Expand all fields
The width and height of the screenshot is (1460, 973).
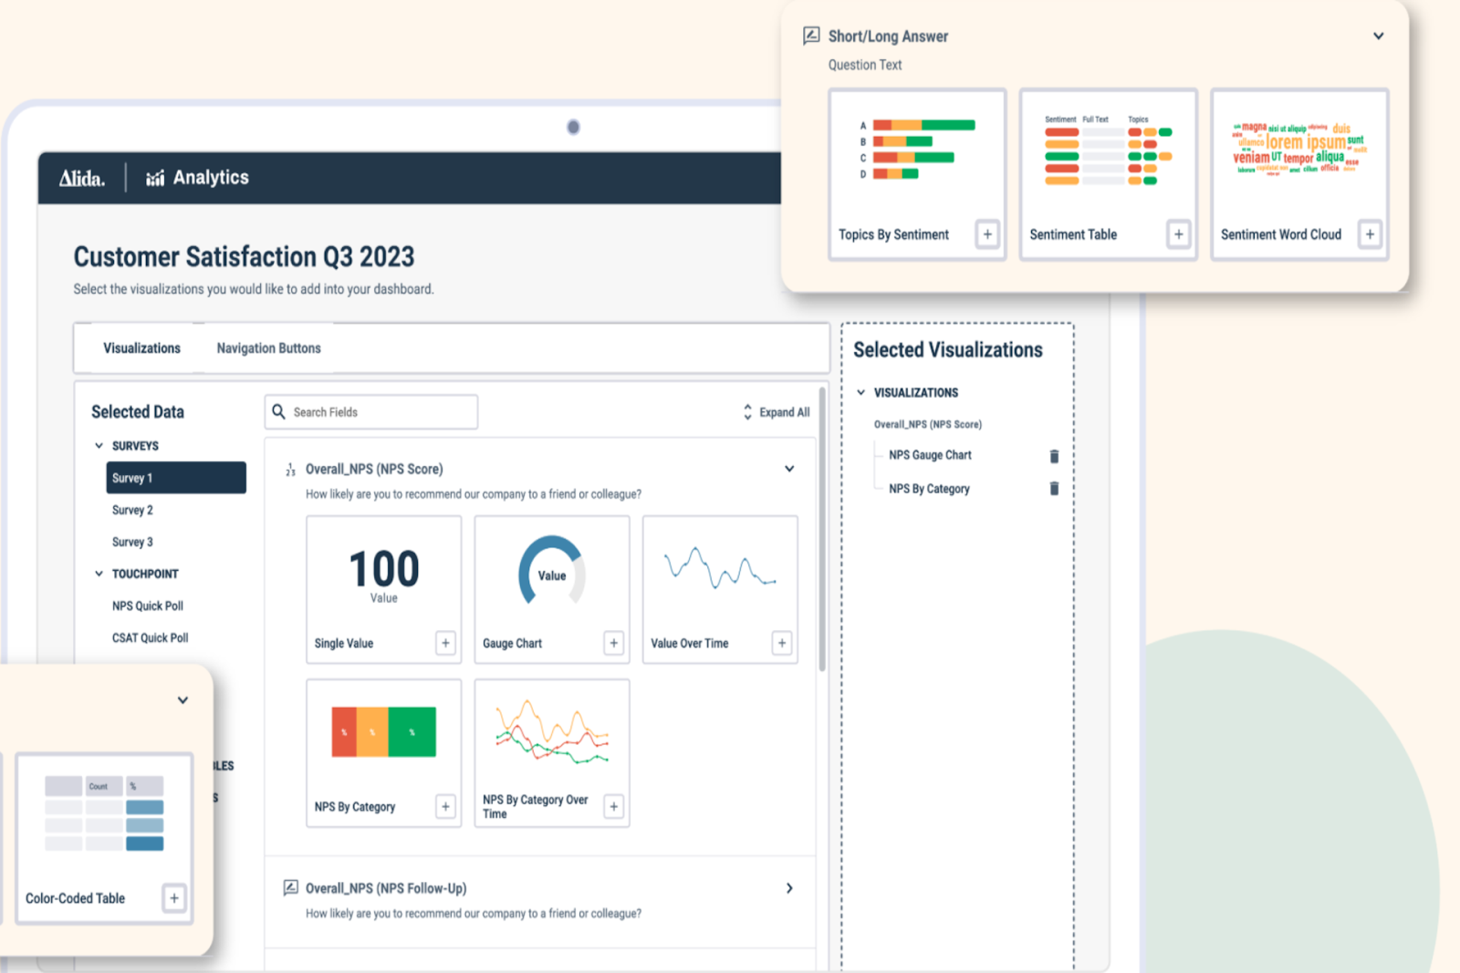[777, 412]
